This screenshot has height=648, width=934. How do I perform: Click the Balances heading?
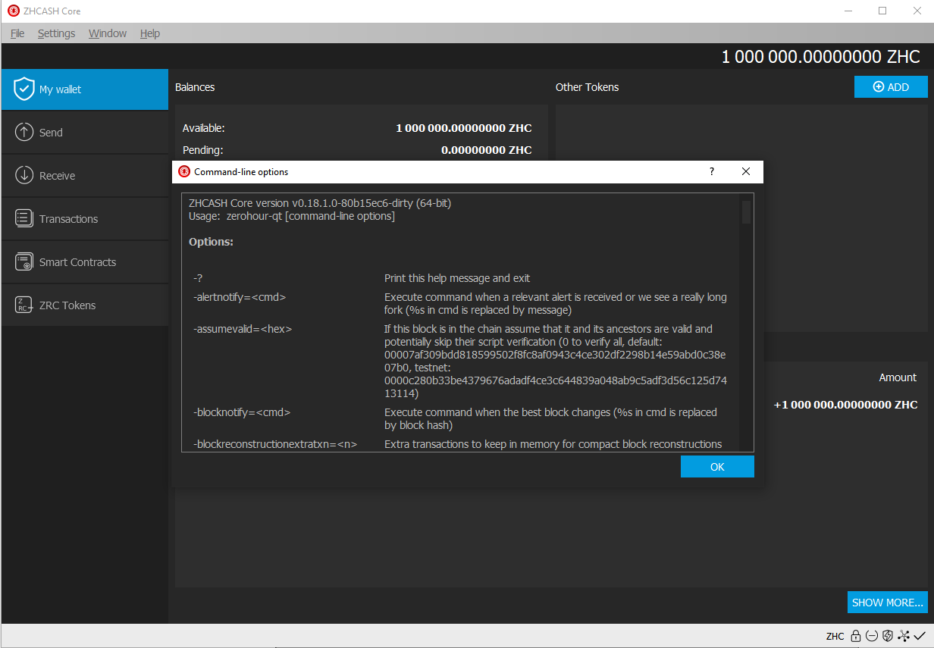click(x=195, y=87)
